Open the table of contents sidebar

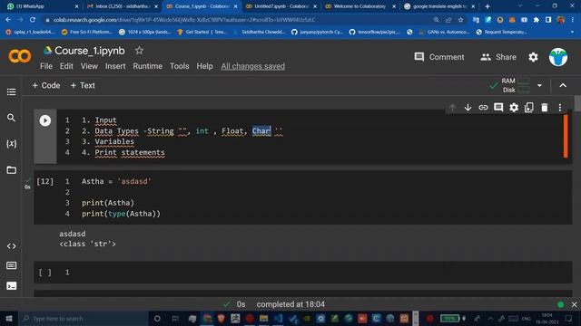[12, 91]
